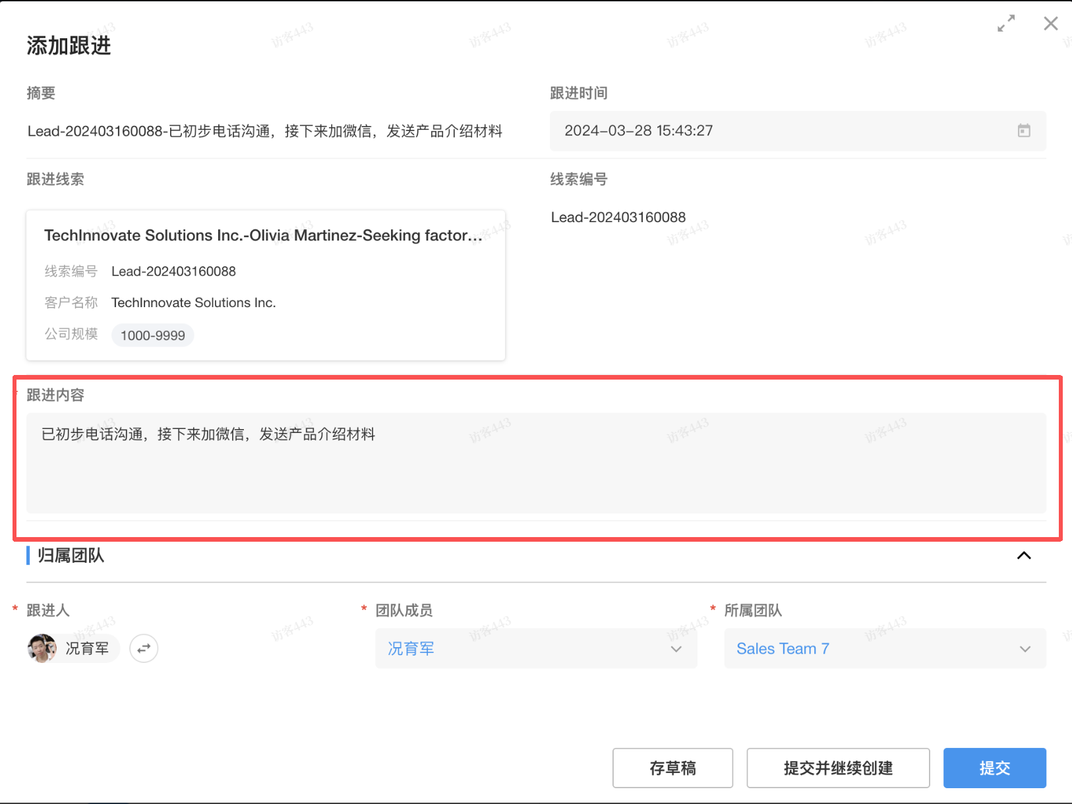Collapse the 归属团队 section chevron
This screenshot has width=1072, height=804.
point(1023,556)
